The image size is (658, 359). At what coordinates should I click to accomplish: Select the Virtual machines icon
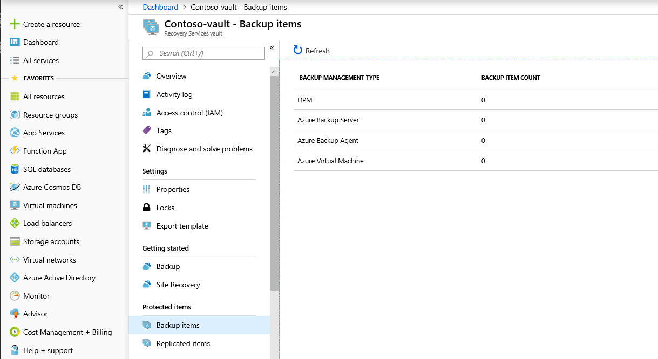pos(15,205)
